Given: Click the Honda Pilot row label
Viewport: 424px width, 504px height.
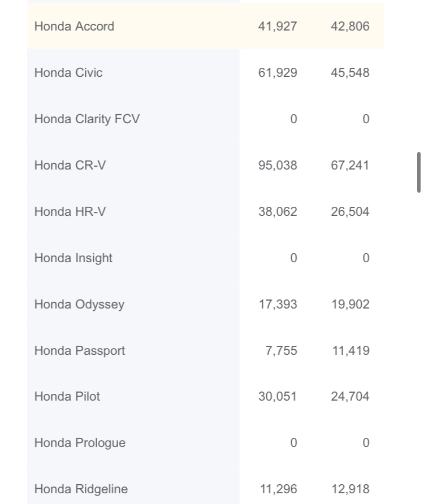Looking at the screenshot, I should (67, 397).
